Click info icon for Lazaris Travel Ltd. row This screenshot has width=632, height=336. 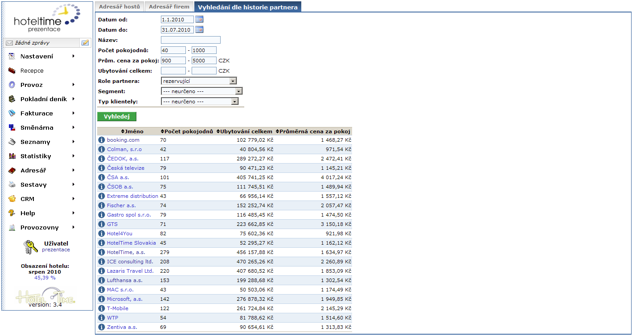(x=102, y=271)
